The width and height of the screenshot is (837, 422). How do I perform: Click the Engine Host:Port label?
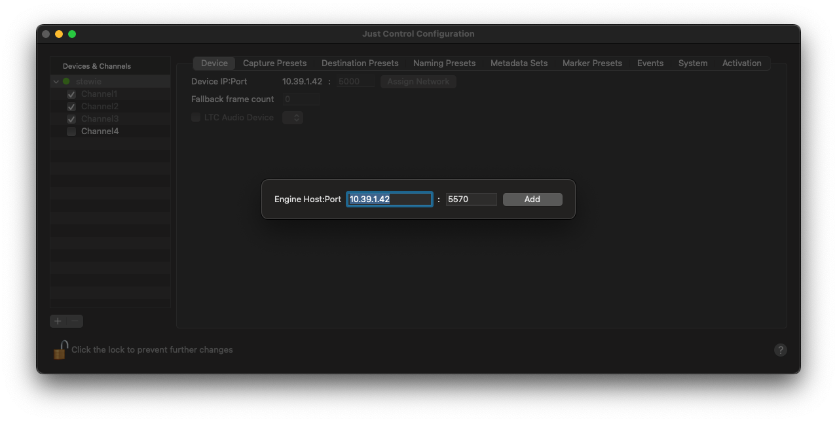(x=308, y=200)
